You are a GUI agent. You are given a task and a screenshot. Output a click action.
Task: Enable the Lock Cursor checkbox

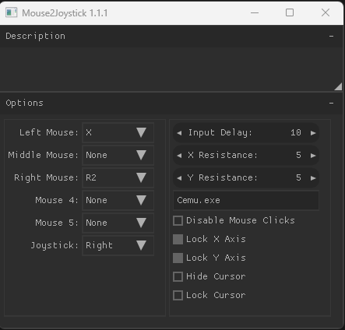(x=178, y=295)
